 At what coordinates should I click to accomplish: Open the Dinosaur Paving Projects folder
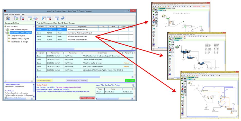click(20, 39)
